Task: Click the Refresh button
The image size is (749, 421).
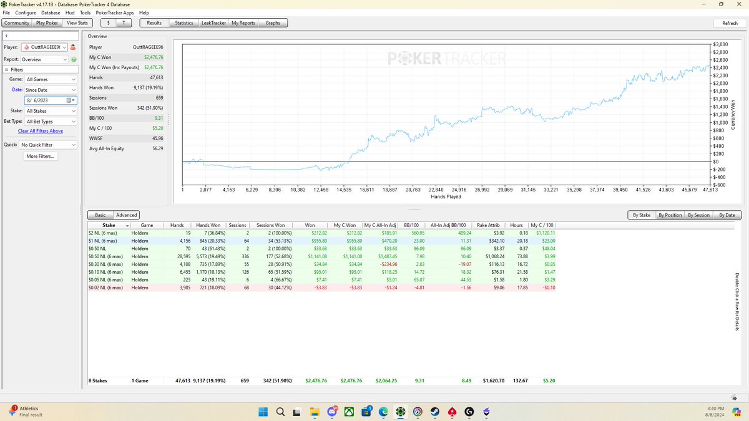Action: 729,22
